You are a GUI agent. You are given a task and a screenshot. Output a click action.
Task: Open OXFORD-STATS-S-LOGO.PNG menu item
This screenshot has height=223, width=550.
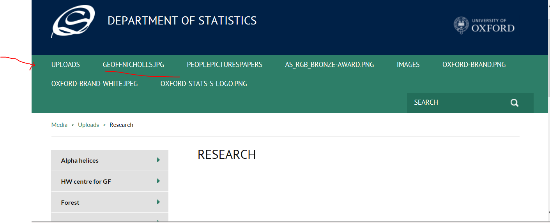pos(204,84)
